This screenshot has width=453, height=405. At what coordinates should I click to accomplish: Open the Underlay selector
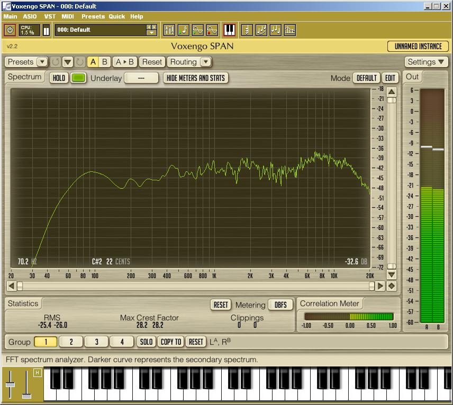141,78
